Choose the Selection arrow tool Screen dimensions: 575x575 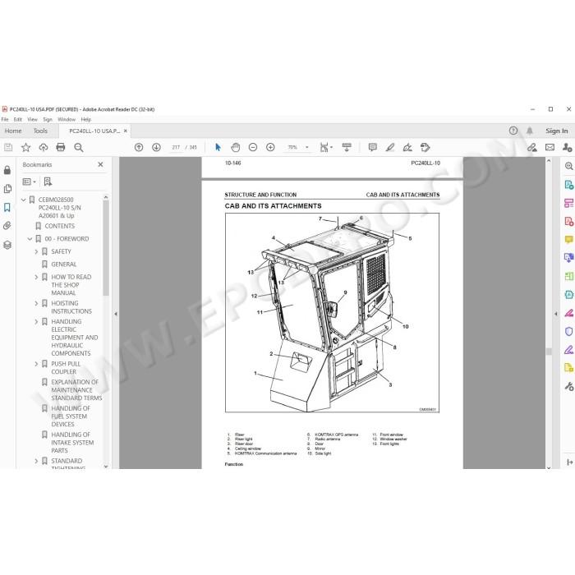[x=218, y=147]
